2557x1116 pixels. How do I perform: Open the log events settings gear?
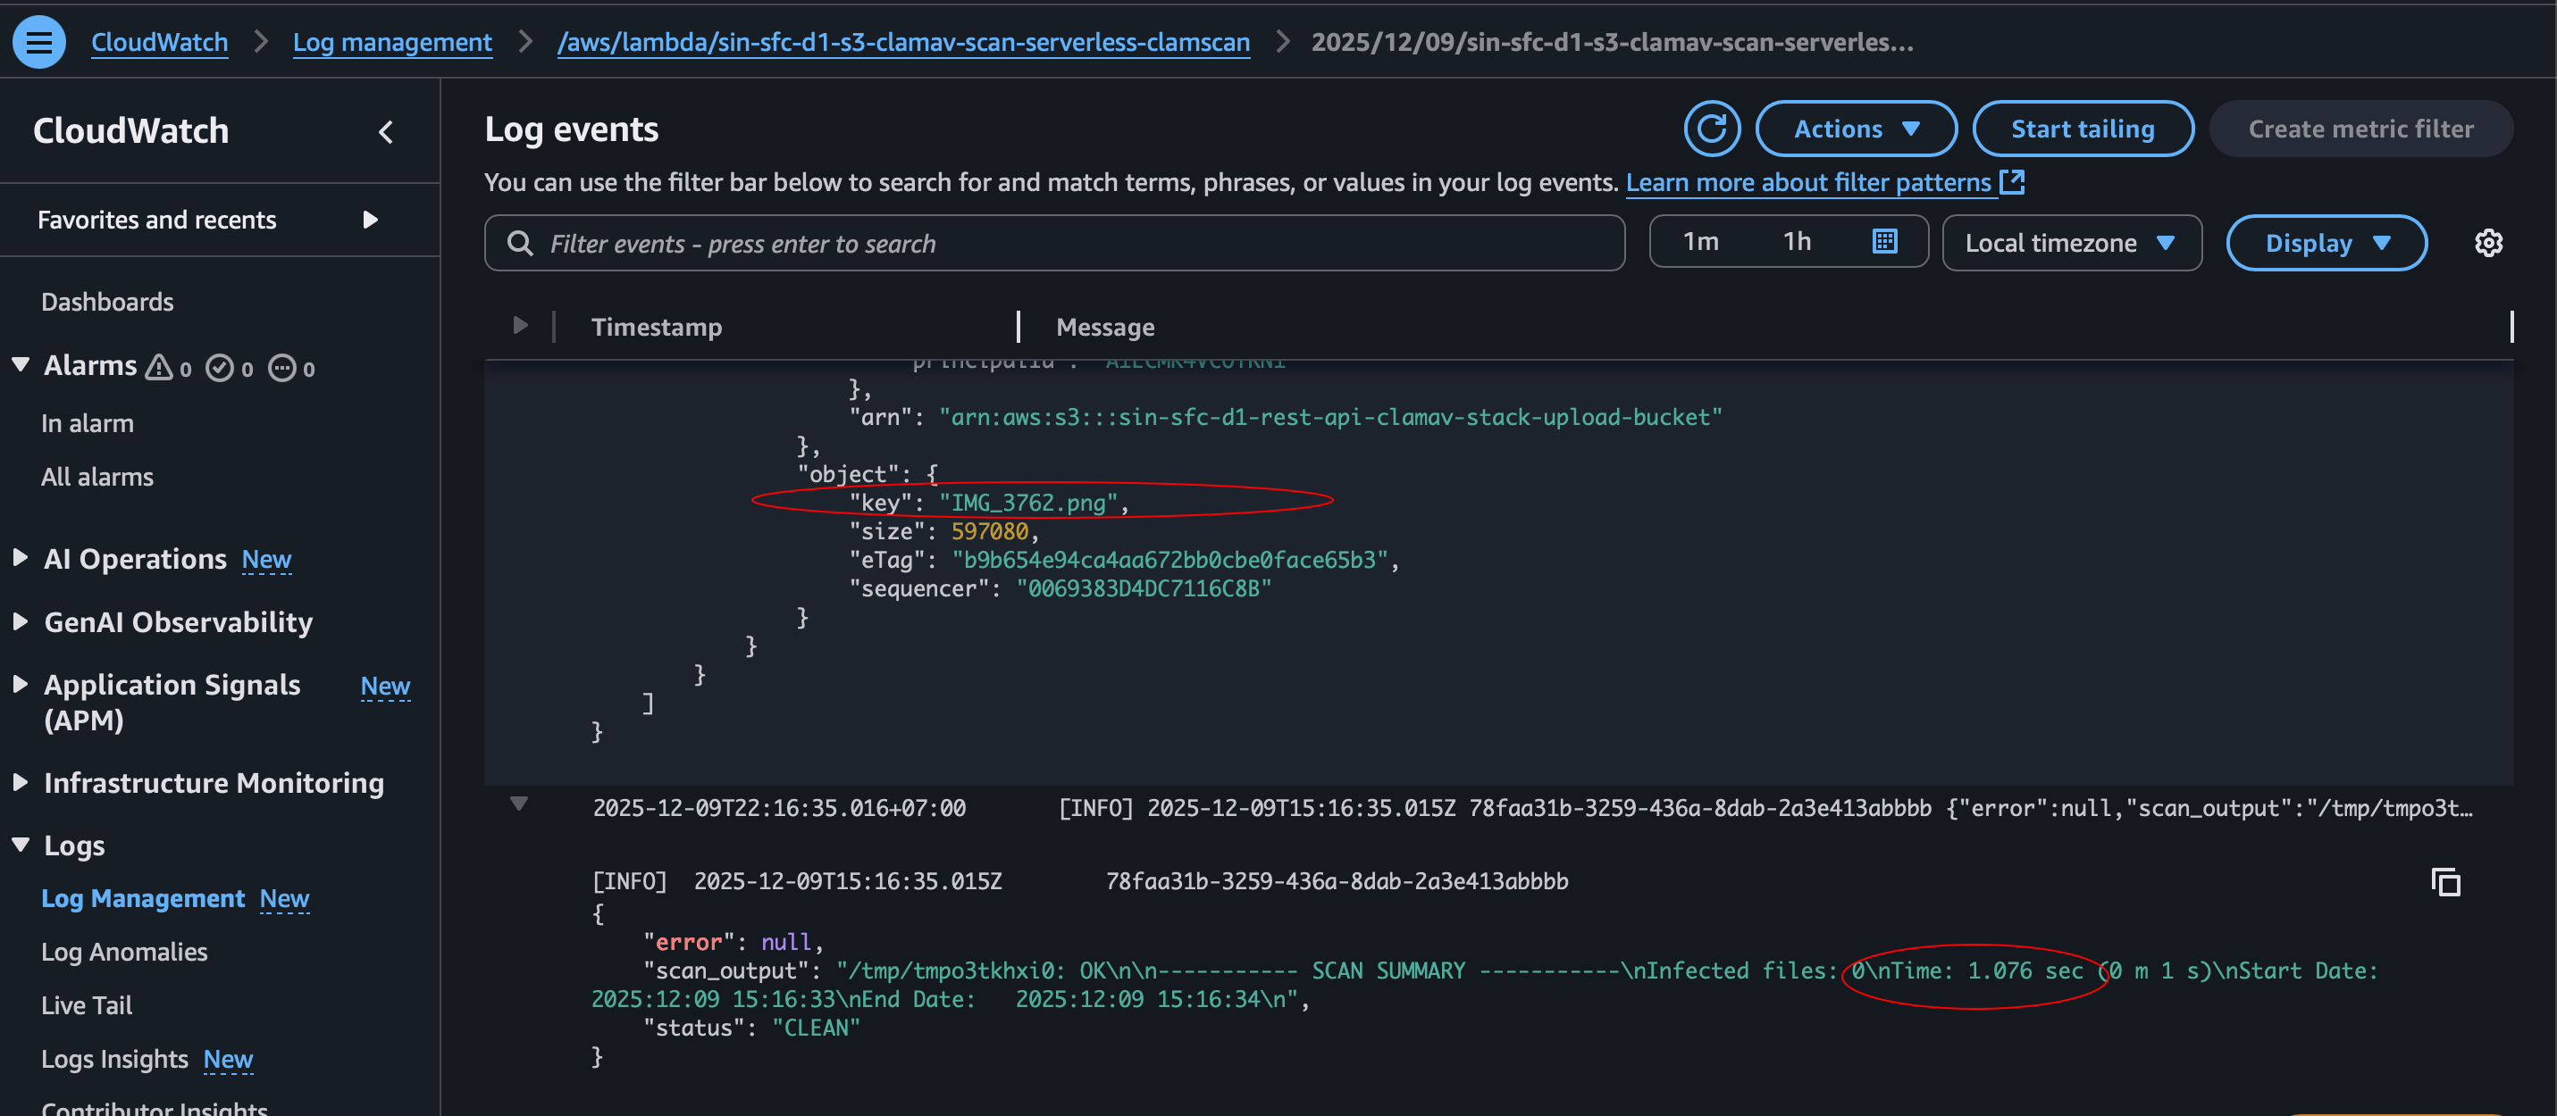coord(2487,243)
